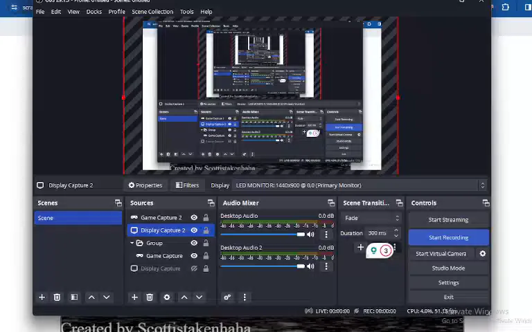Image resolution: width=532 pixels, height=332 pixels.
Task: Add a transition with the plus icon
Action: tap(360, 248)
